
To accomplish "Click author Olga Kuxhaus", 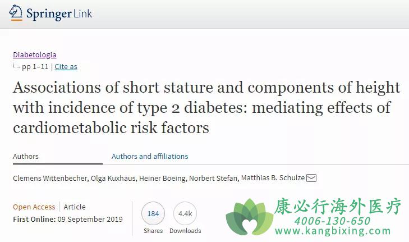I will 113,179.
